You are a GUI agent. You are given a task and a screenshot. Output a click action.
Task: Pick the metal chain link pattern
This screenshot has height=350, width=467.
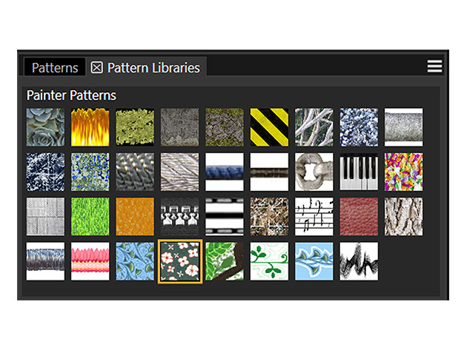click(x=314, y=172)
